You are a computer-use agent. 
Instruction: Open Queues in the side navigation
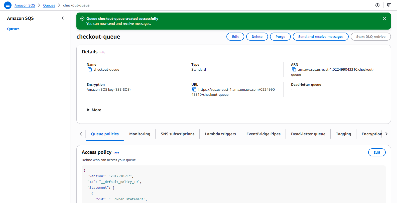coord(13,29)
